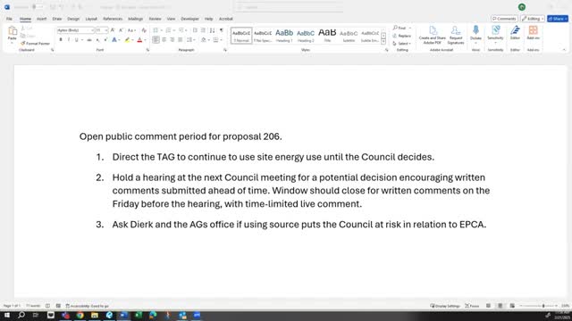Switch to Print Layout view button
Viewport: 572px width, 321px height.
click(500, 306)
